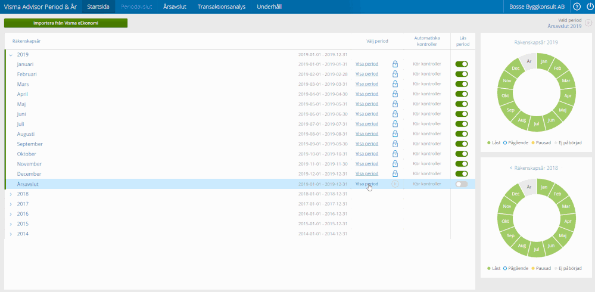The height and width of the screenshot is (292, 595).
Task: Open Visa period link for April
Action: pyautogui.click(x=367, y=94)
